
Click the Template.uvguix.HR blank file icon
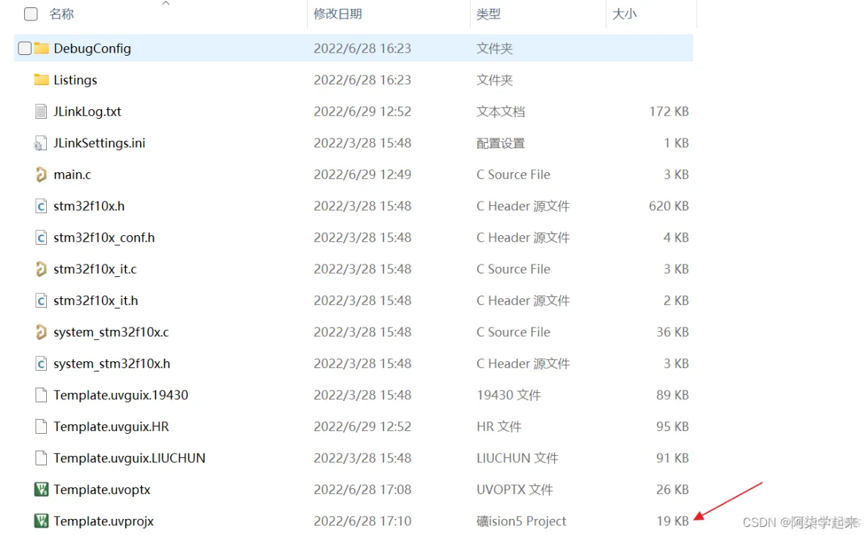tap(41, 427)
